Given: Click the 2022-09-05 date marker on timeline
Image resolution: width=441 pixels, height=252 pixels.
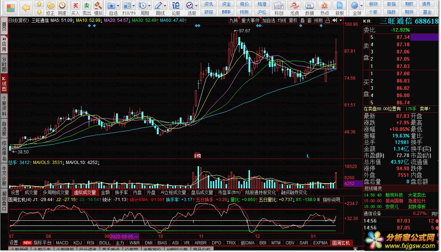Looking at the screenshot, I should click(124, 236).
